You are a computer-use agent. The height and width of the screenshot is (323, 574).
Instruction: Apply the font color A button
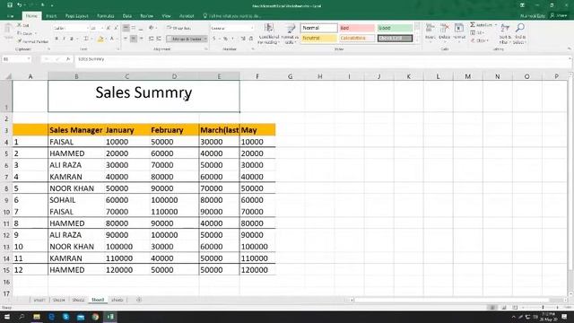coord(112,39)
